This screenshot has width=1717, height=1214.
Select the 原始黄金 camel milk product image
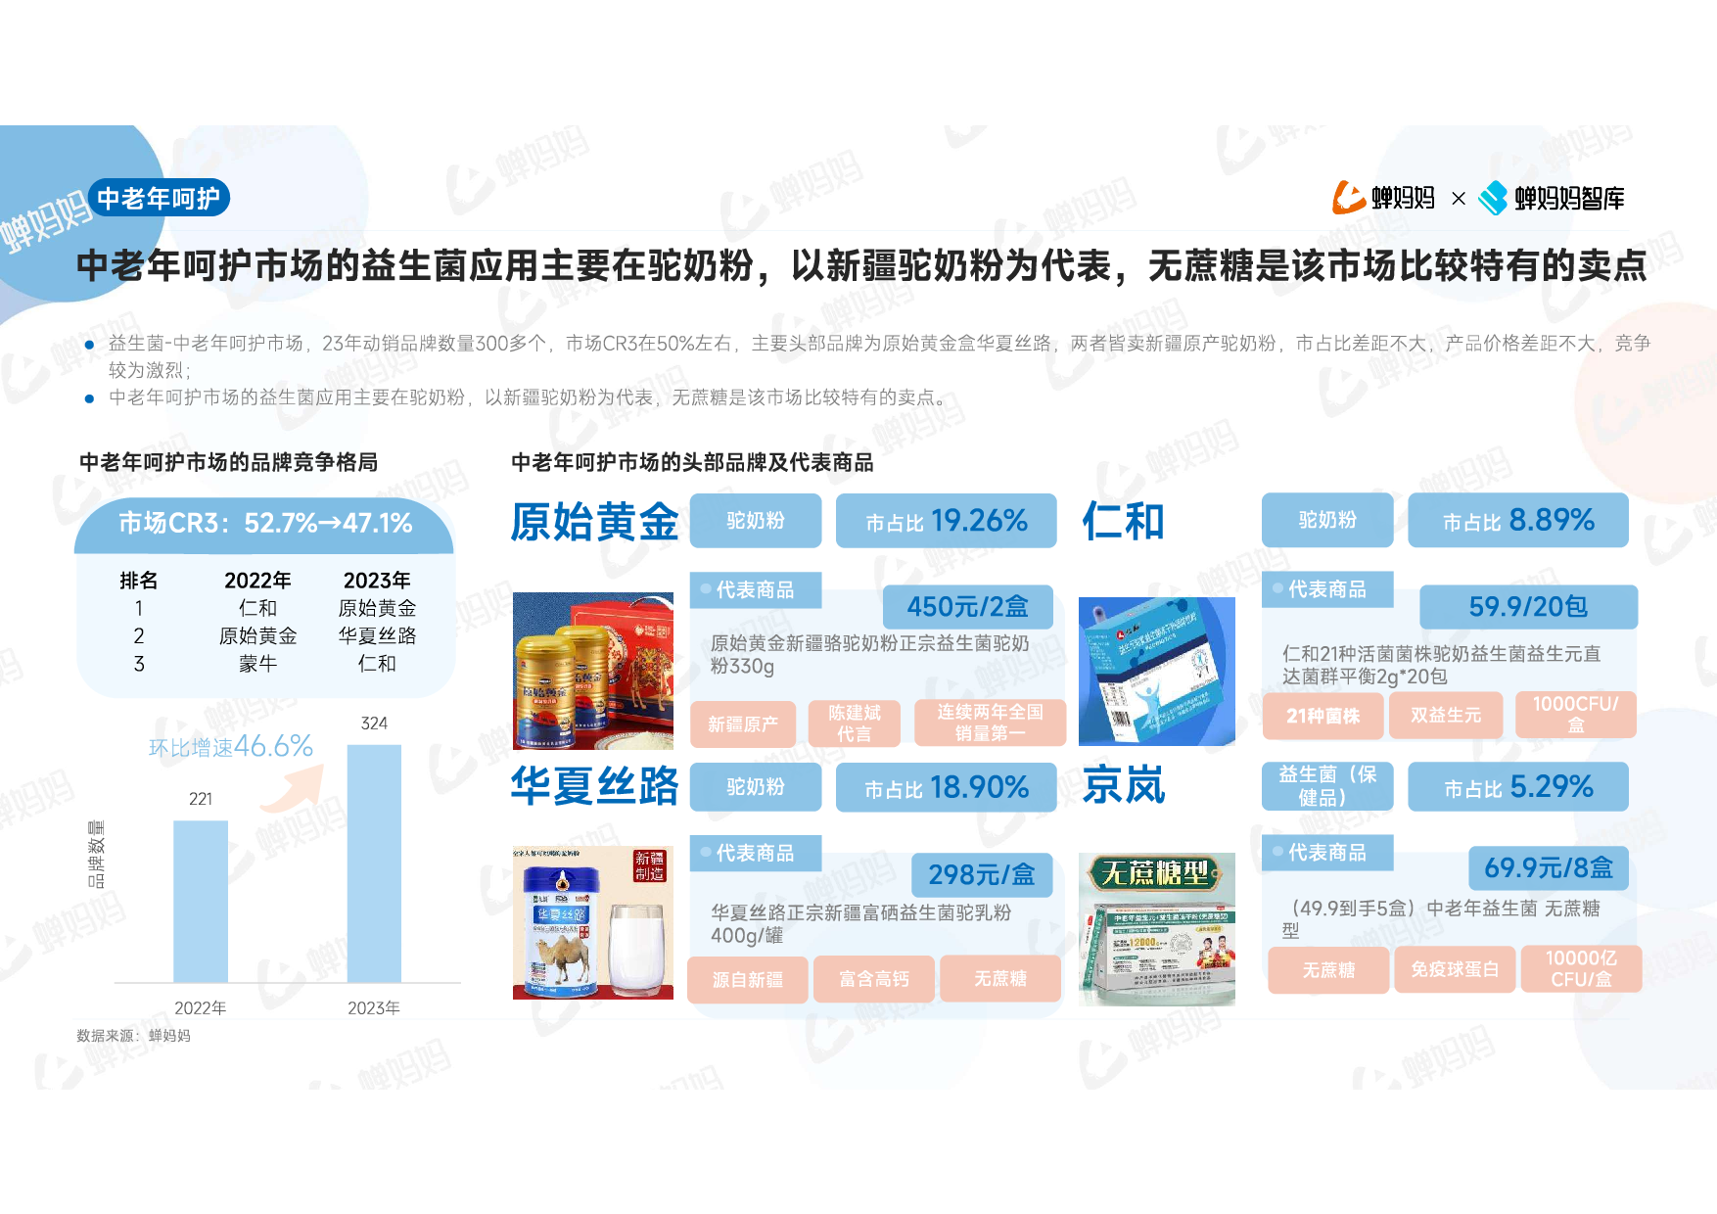point(592,671)
